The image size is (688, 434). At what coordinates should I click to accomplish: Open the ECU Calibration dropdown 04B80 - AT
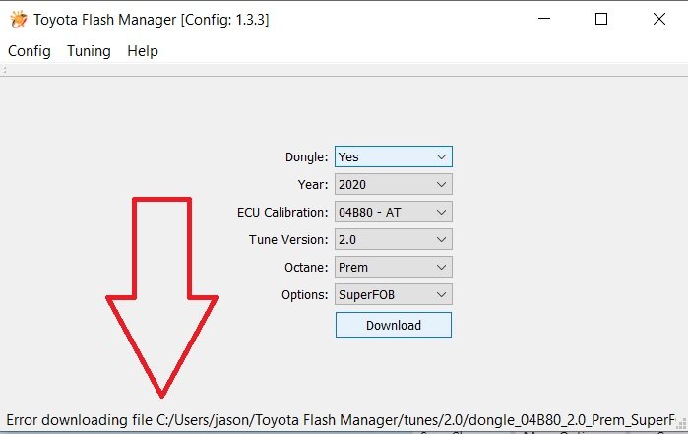coord(393,212)
